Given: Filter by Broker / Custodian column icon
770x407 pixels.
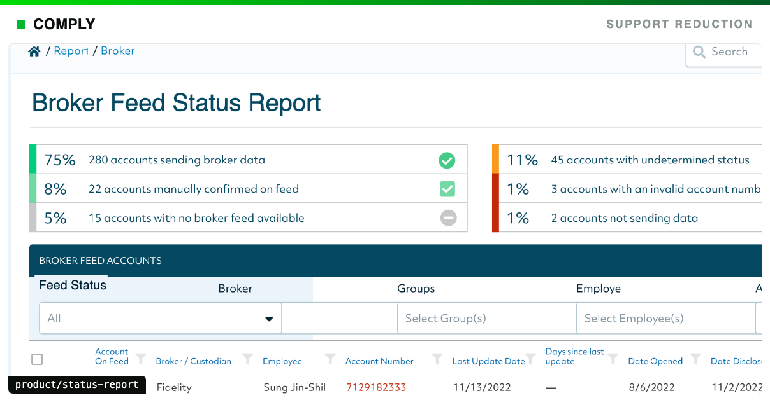Looking at the screenshot, I should (248, 359).
